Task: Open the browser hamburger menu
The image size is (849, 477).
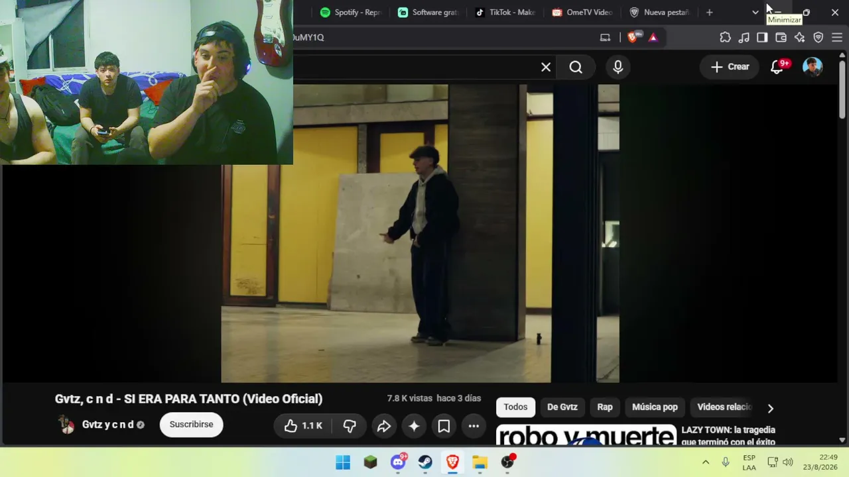Action: pos(836,38)
